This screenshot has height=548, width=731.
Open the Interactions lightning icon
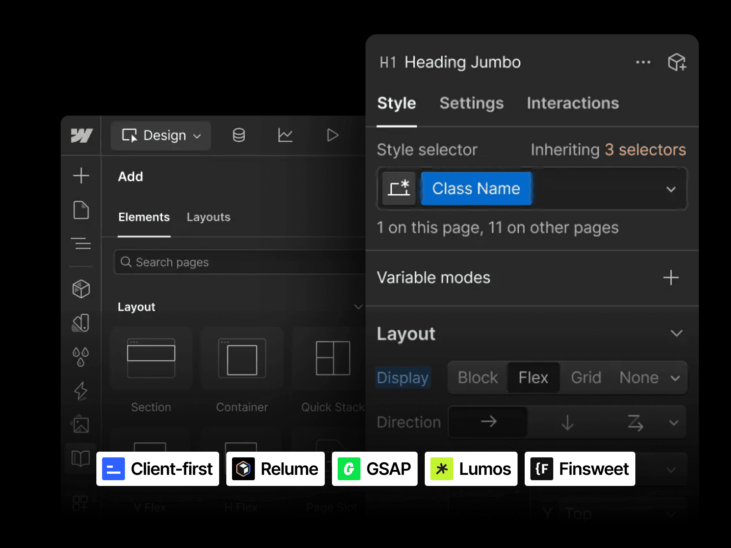tap(81, 391)
